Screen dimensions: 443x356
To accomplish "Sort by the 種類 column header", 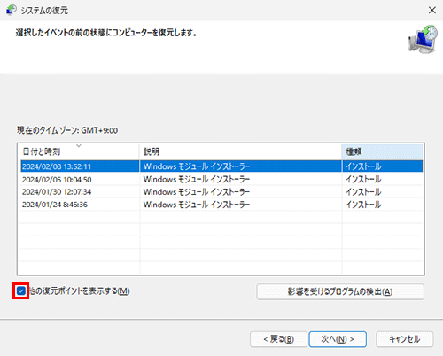I will 382,151.
